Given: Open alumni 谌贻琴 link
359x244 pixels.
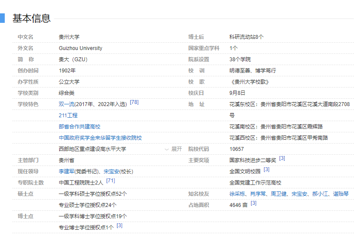Looking at the screenshot, I should tap(341, 194).
